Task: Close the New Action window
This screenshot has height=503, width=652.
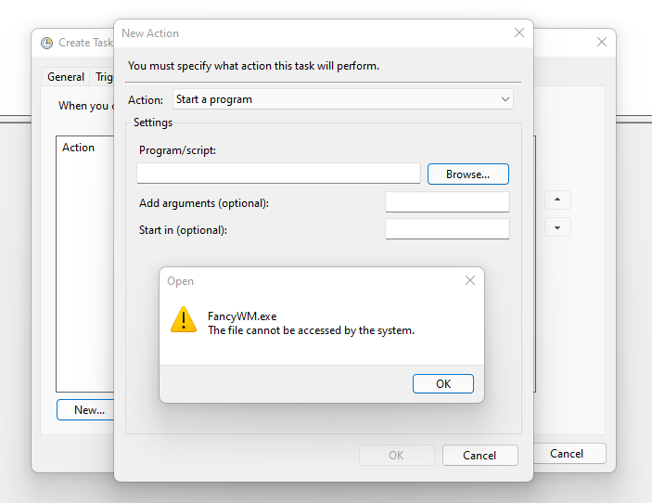Action: click(x=519, y=32)
